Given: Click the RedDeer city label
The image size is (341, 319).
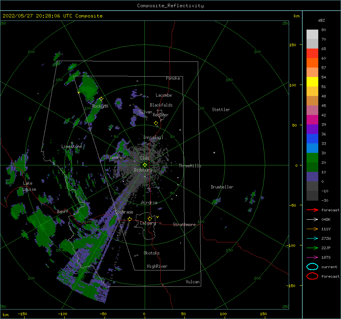Looking at the screenshot, I should [x=161, y=115].
